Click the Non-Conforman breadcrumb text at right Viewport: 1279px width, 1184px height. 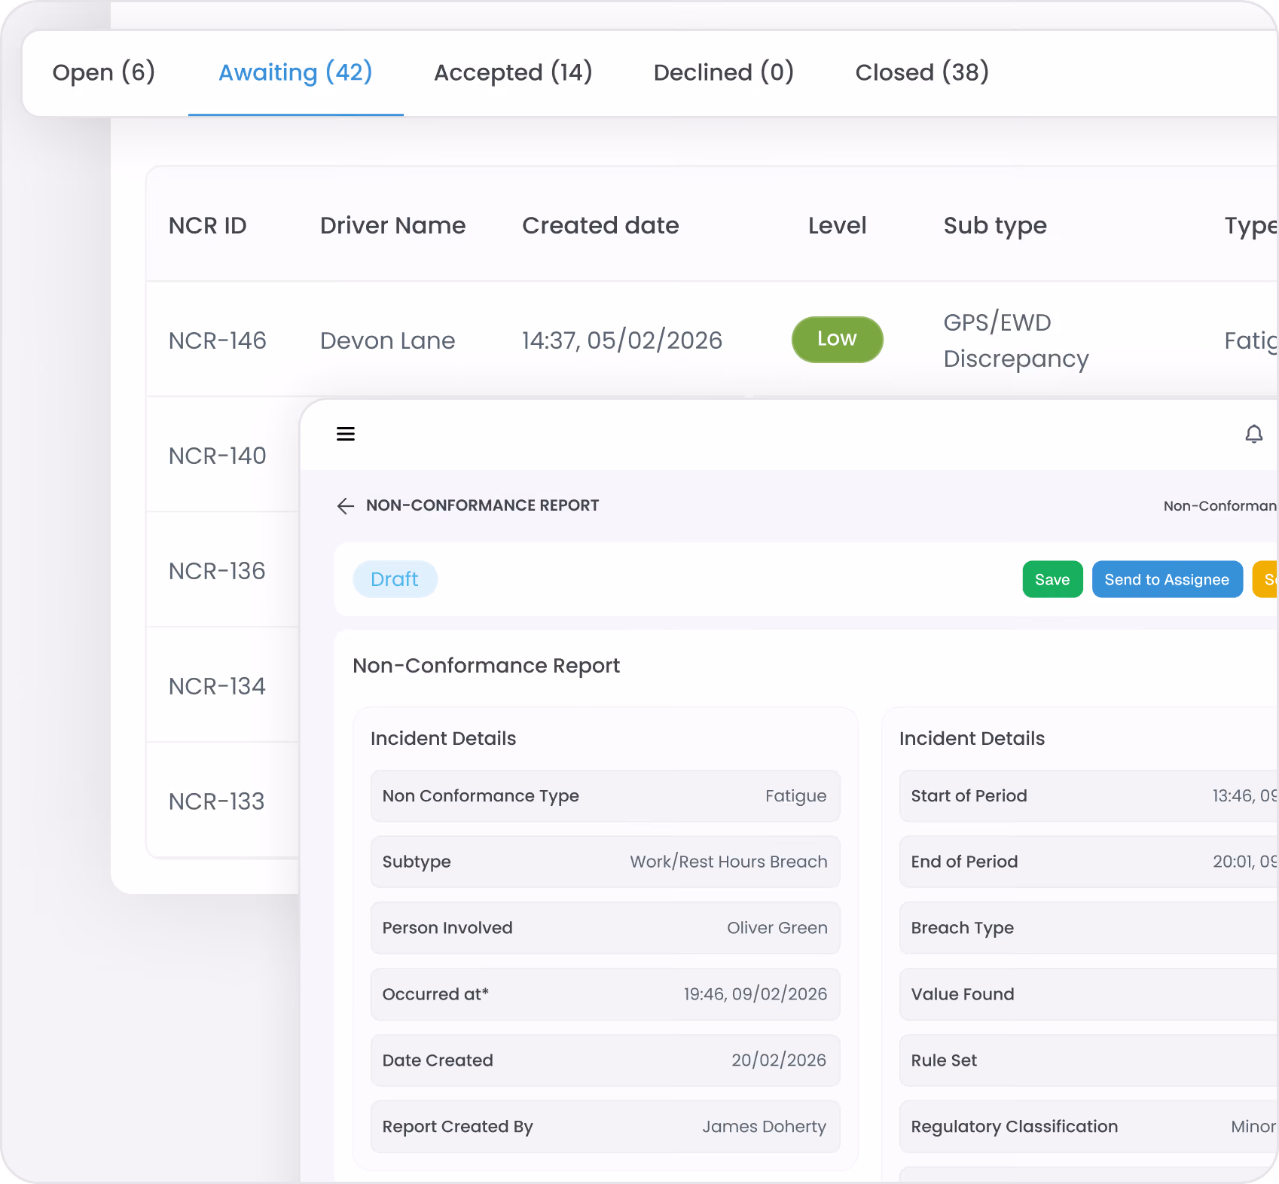click(x=1220, y=506)
